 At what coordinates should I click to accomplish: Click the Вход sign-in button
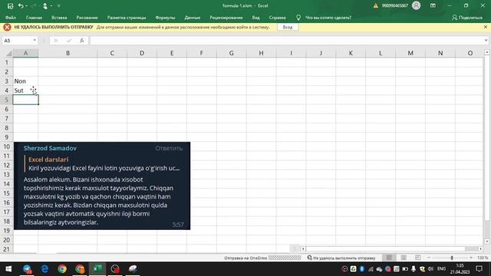click(x=288, y=28)
